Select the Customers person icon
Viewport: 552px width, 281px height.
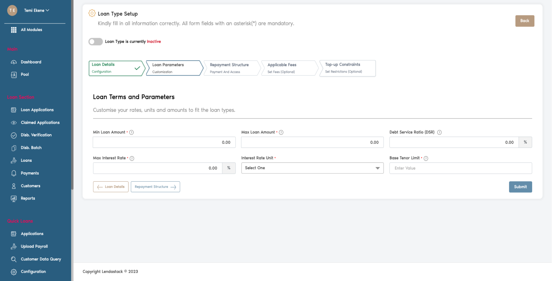point(13,185)
